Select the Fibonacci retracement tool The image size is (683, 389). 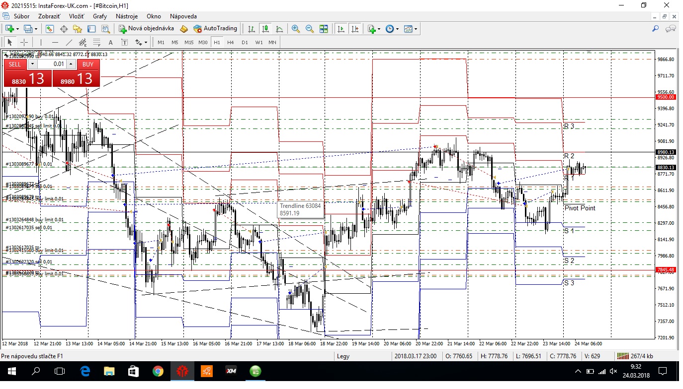click(97, 42)
